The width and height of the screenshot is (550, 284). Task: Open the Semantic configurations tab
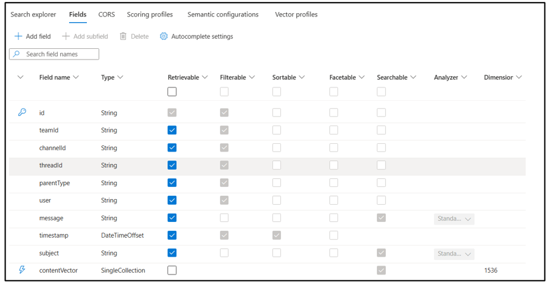click(223, 14)
